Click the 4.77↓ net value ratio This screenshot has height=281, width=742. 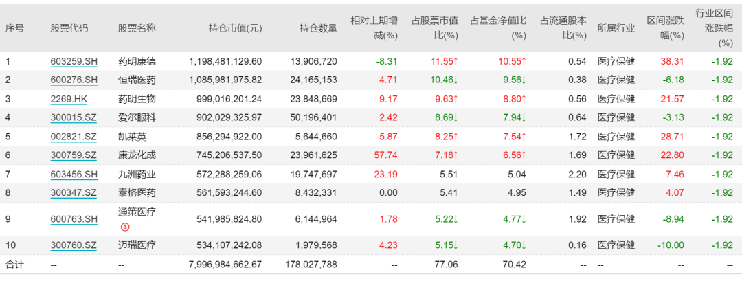click(515, 219)
